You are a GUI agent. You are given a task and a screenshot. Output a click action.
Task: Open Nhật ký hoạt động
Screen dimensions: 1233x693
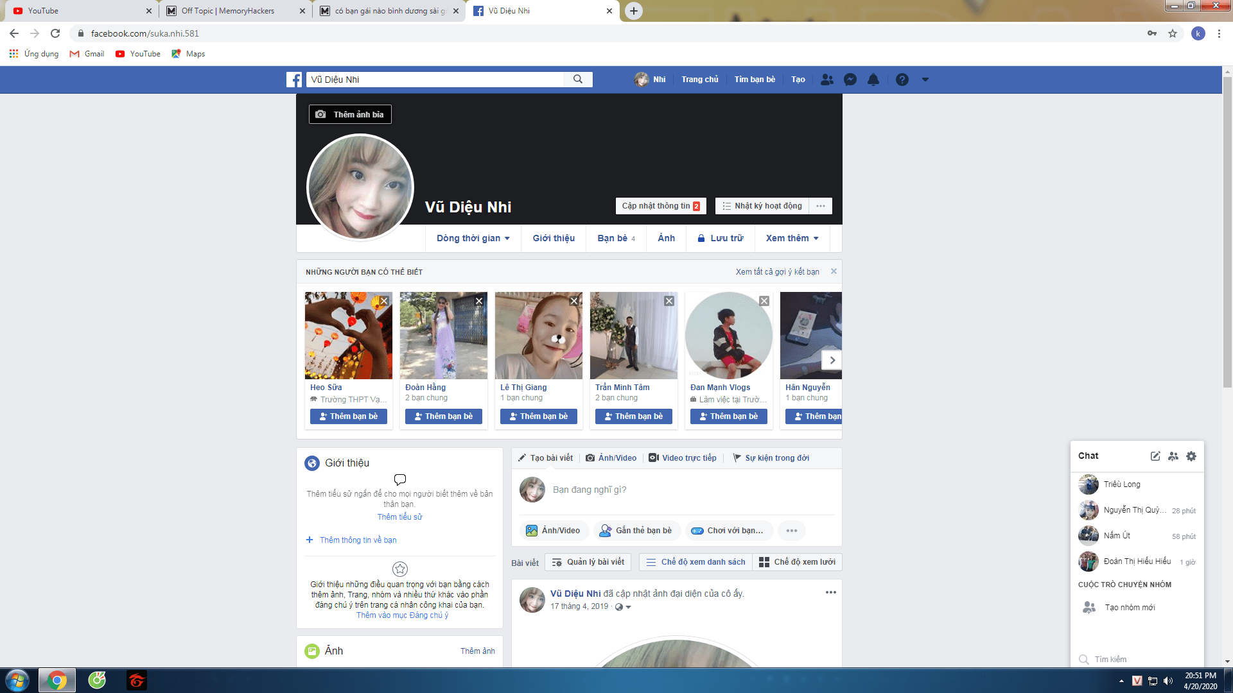point(762,206)
